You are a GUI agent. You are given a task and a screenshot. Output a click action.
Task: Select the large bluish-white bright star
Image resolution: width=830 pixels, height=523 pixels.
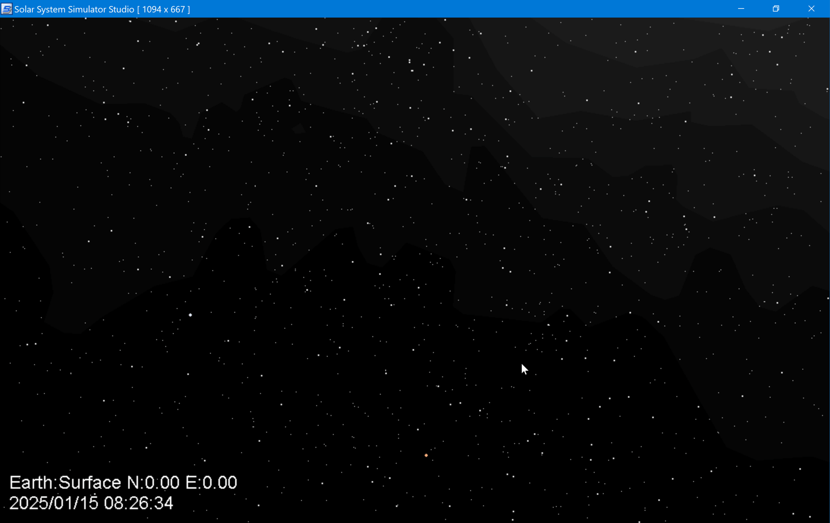(190, 315)
